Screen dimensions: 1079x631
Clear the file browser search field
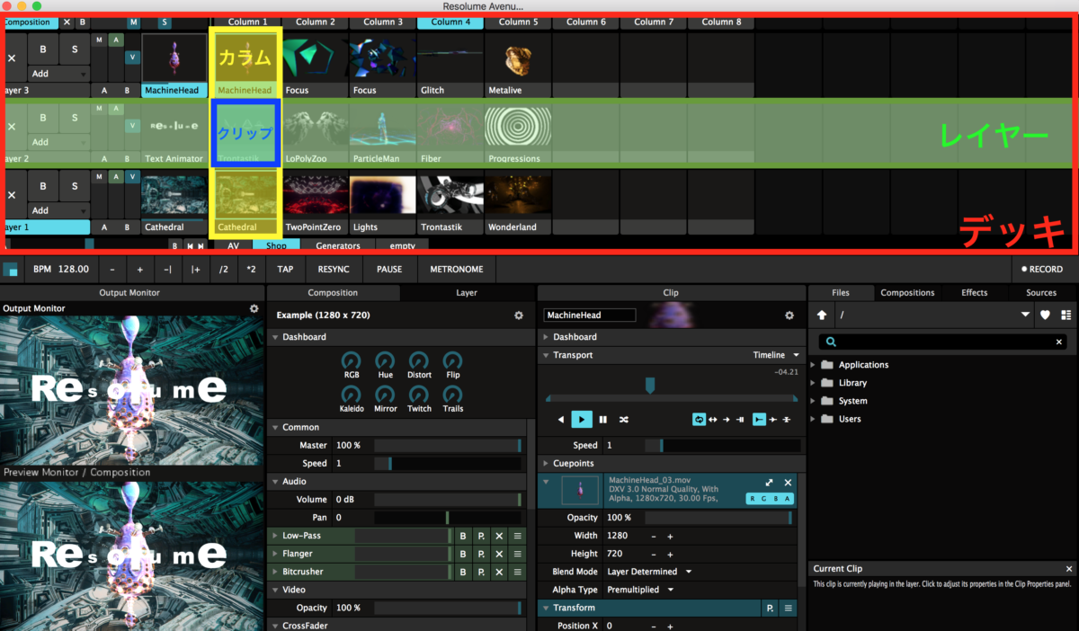click(1058, 342)
